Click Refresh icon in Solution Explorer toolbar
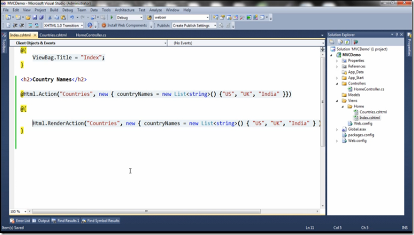This screenshot has width=414, height=235. 347,42
